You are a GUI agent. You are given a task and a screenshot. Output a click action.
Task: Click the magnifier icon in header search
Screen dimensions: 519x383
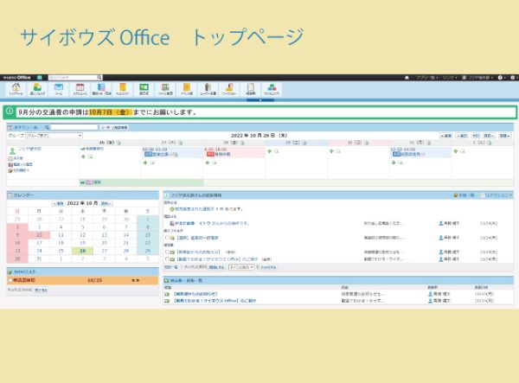(99, 78)
